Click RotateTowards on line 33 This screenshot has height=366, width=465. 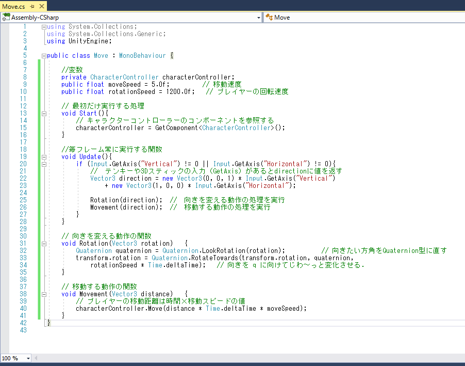tap(214, 258)
